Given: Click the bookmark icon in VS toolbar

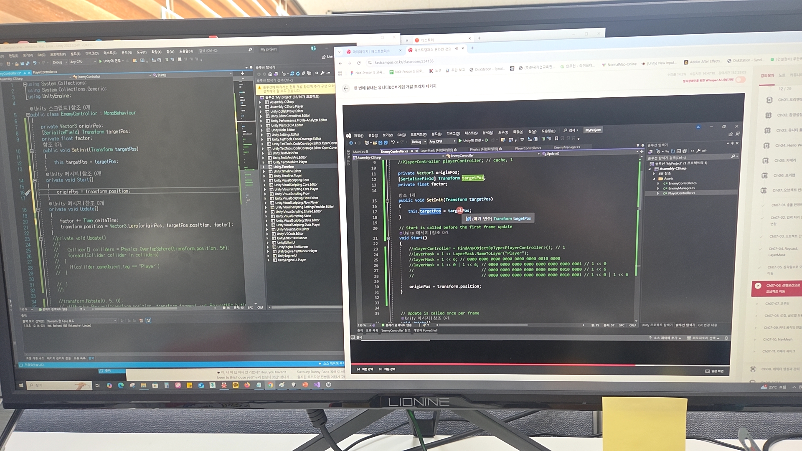Looking at the screenshot, I should click(x=180, y=60).
